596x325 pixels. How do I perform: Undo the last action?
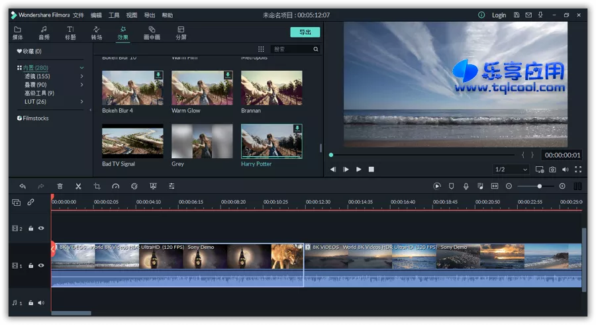click(x=23, y=186)
